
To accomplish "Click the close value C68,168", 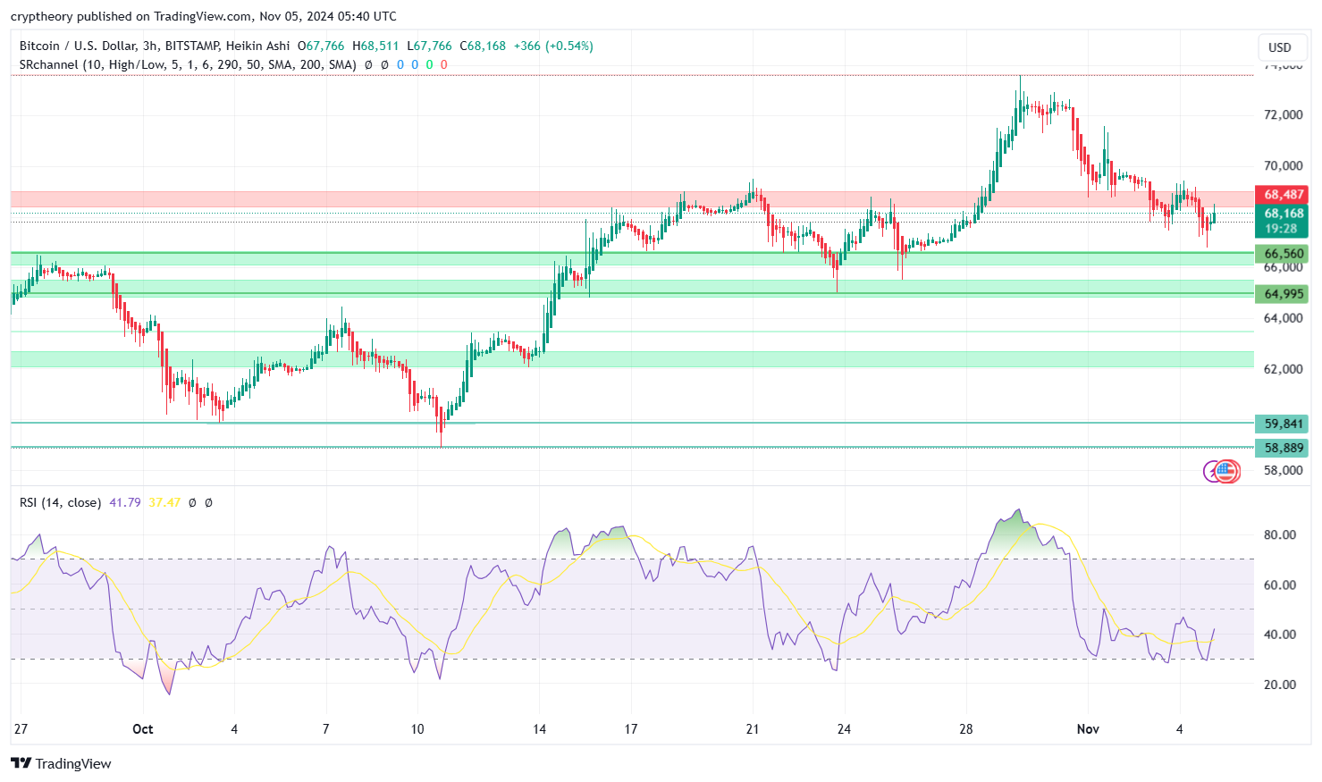I will point(483,46).
